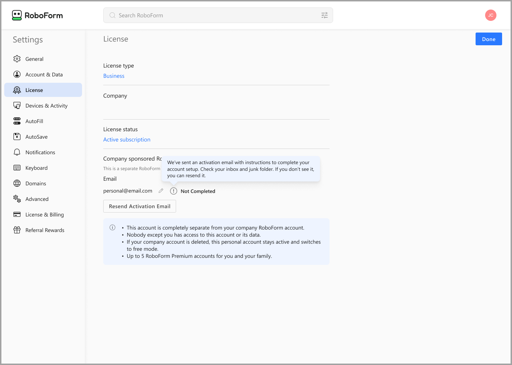Click the JC user avatar
The image size is (512, 365).
click(x=490, y=15)
